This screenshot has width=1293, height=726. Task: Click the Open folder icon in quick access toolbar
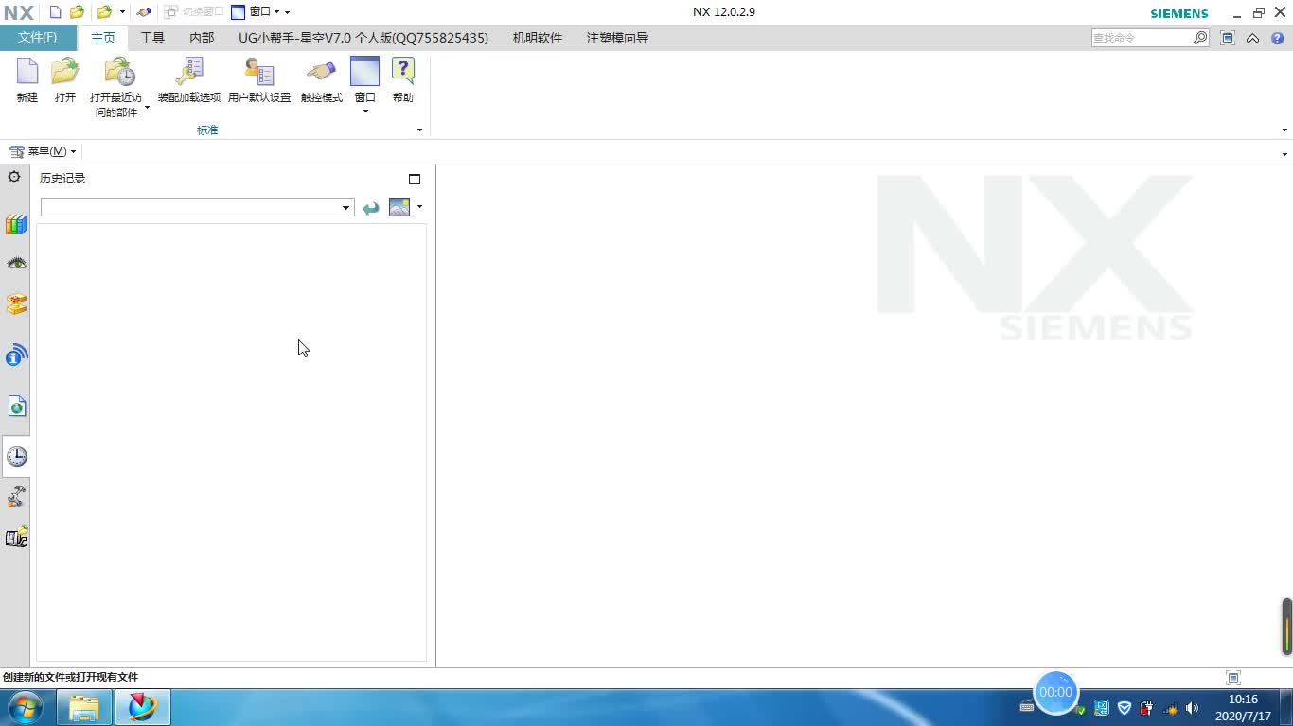click(78, 12)
